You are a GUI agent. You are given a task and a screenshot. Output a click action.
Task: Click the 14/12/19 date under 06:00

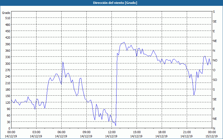coord(61,136)
